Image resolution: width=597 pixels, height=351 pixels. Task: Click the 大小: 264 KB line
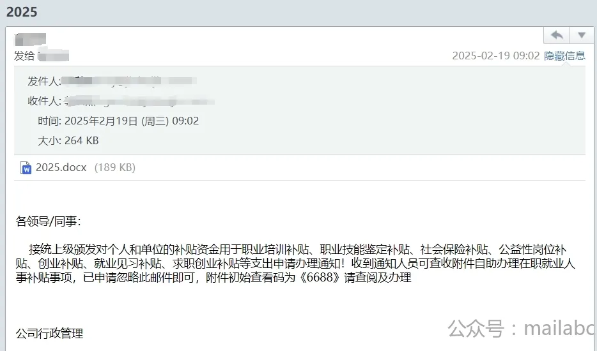click(68, 140)
